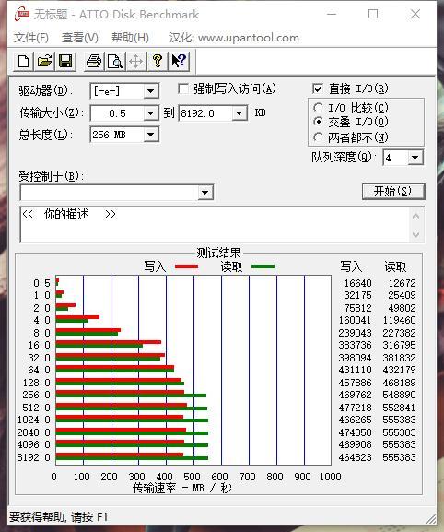This screenshot has width=444, height=532.
Task: Uncheck 直接 I/O(R) checkbox
Action: (x=318, y=89)
